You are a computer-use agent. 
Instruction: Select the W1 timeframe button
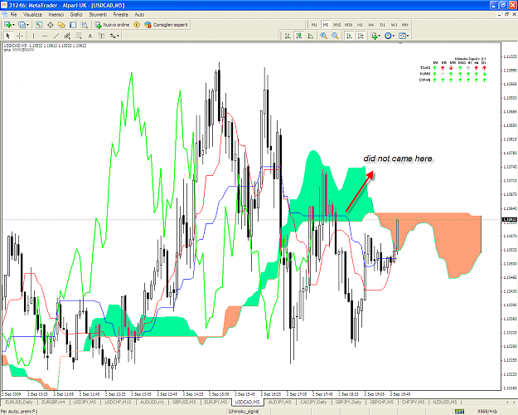[x=394, y=25]
